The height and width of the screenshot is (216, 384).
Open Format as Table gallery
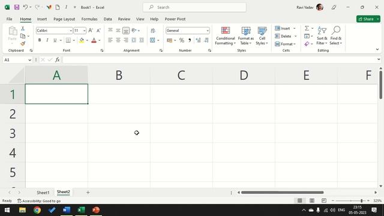[245, 36]
